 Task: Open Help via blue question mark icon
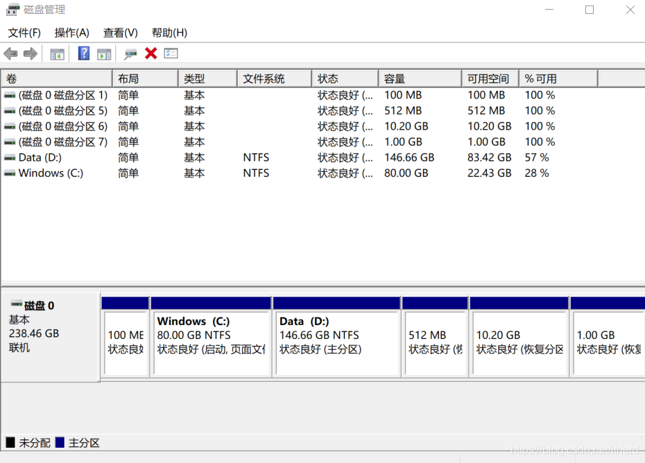click(x=83, y=53)
